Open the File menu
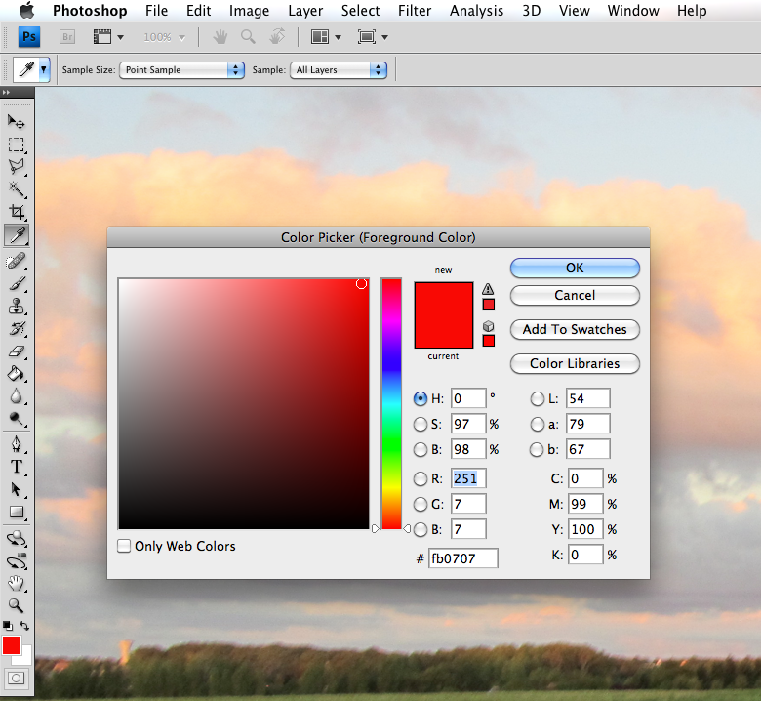This screenshot has height=701, width=761. [156, 11]
